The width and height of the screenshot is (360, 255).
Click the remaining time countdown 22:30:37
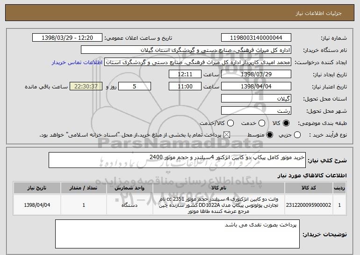(x=86, y=87)
